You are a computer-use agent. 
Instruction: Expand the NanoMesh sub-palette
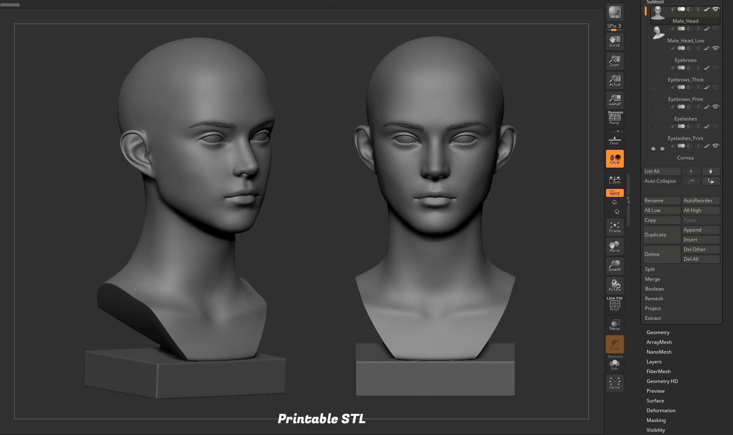pos(659,352)
